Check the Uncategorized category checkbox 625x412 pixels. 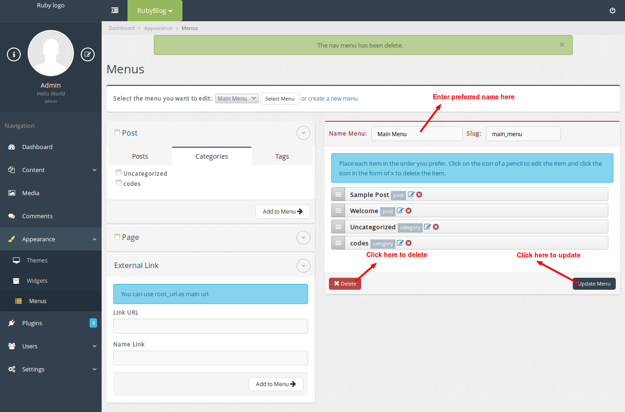coord(119,173)
